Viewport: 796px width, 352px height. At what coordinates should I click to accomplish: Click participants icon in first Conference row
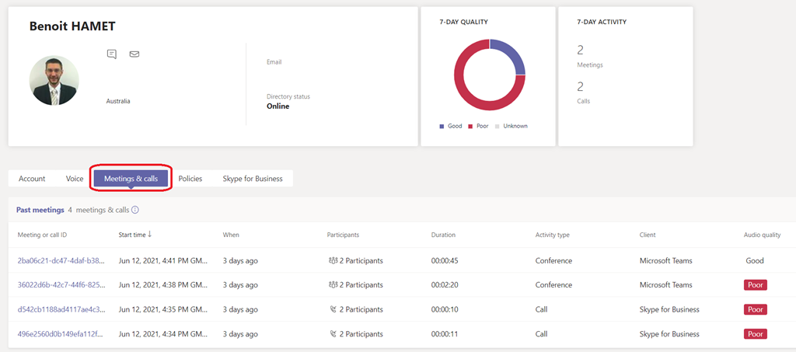point(332,261)
